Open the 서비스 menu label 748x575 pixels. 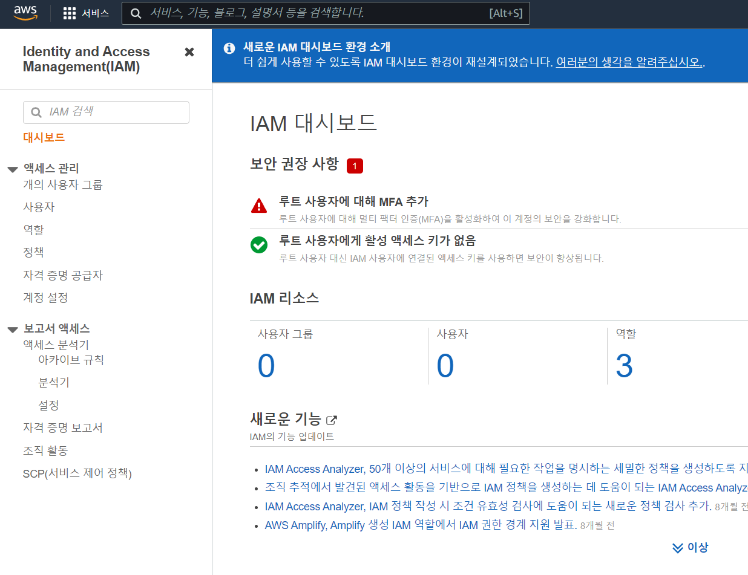click(x=96, y=13)
